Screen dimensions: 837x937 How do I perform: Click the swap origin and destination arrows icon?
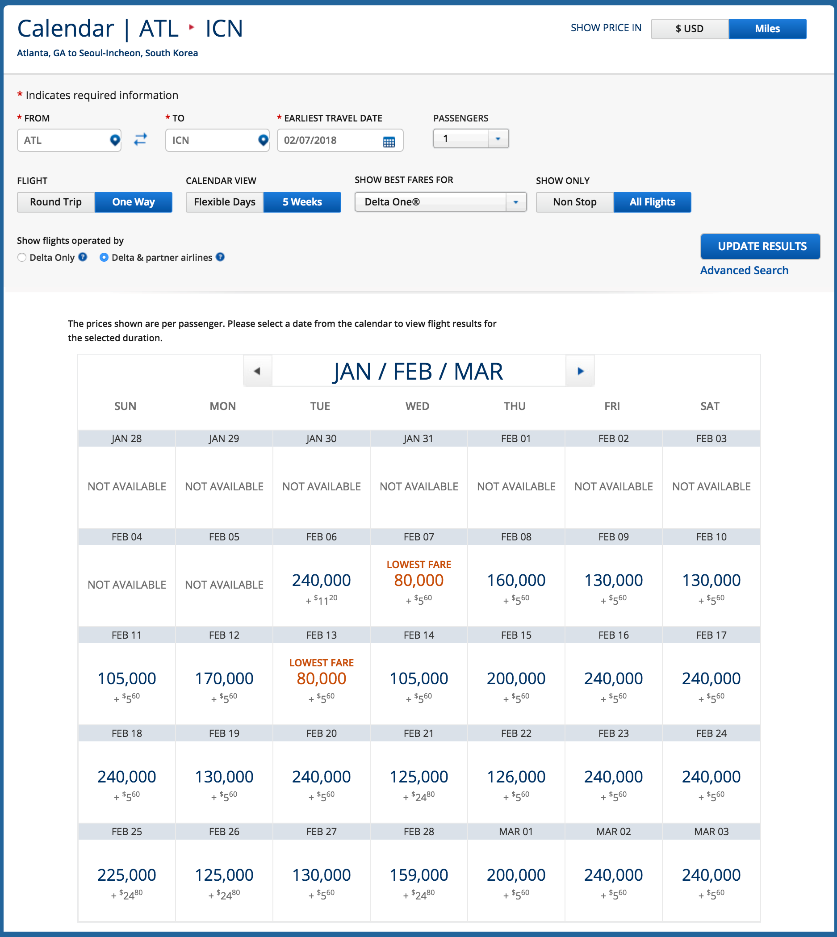click(140, 139)
